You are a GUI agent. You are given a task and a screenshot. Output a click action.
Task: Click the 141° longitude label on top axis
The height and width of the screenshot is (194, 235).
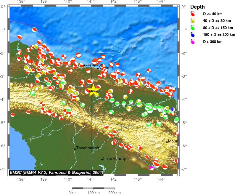[x=91, y=2]
